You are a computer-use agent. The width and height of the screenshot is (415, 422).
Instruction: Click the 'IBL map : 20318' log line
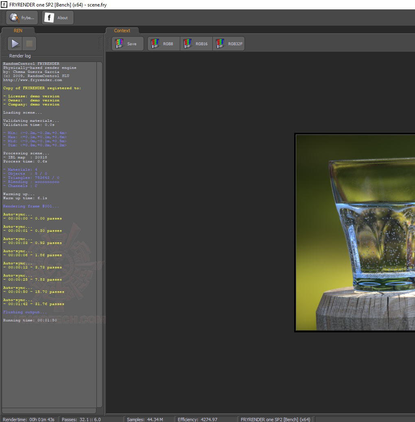[x=25, y=157]
